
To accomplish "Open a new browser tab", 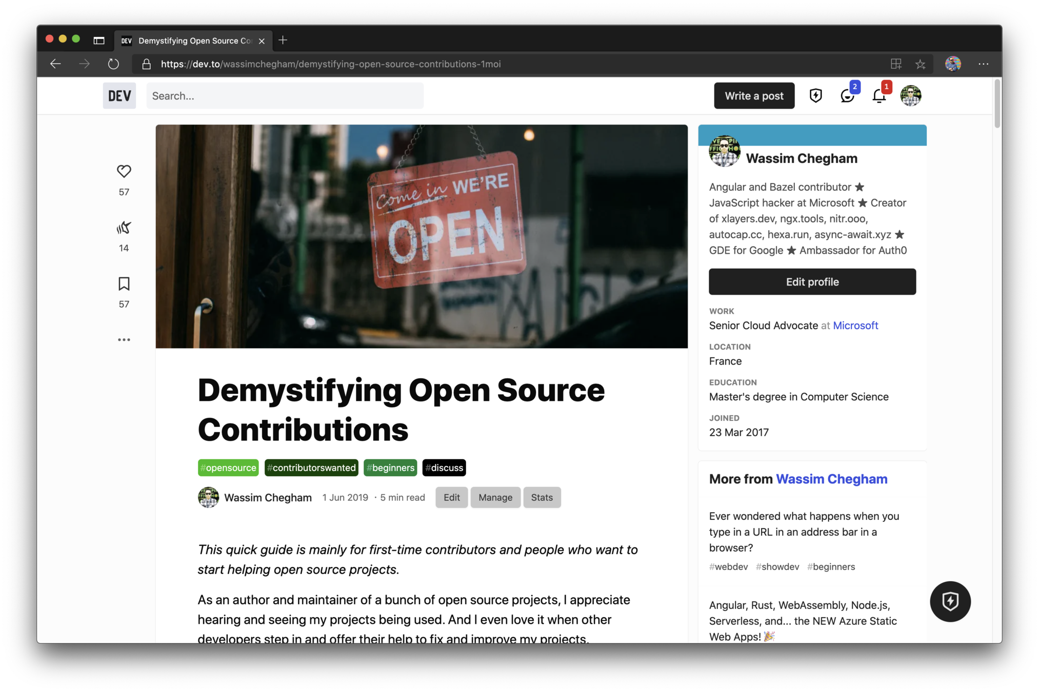I will 283,40.
